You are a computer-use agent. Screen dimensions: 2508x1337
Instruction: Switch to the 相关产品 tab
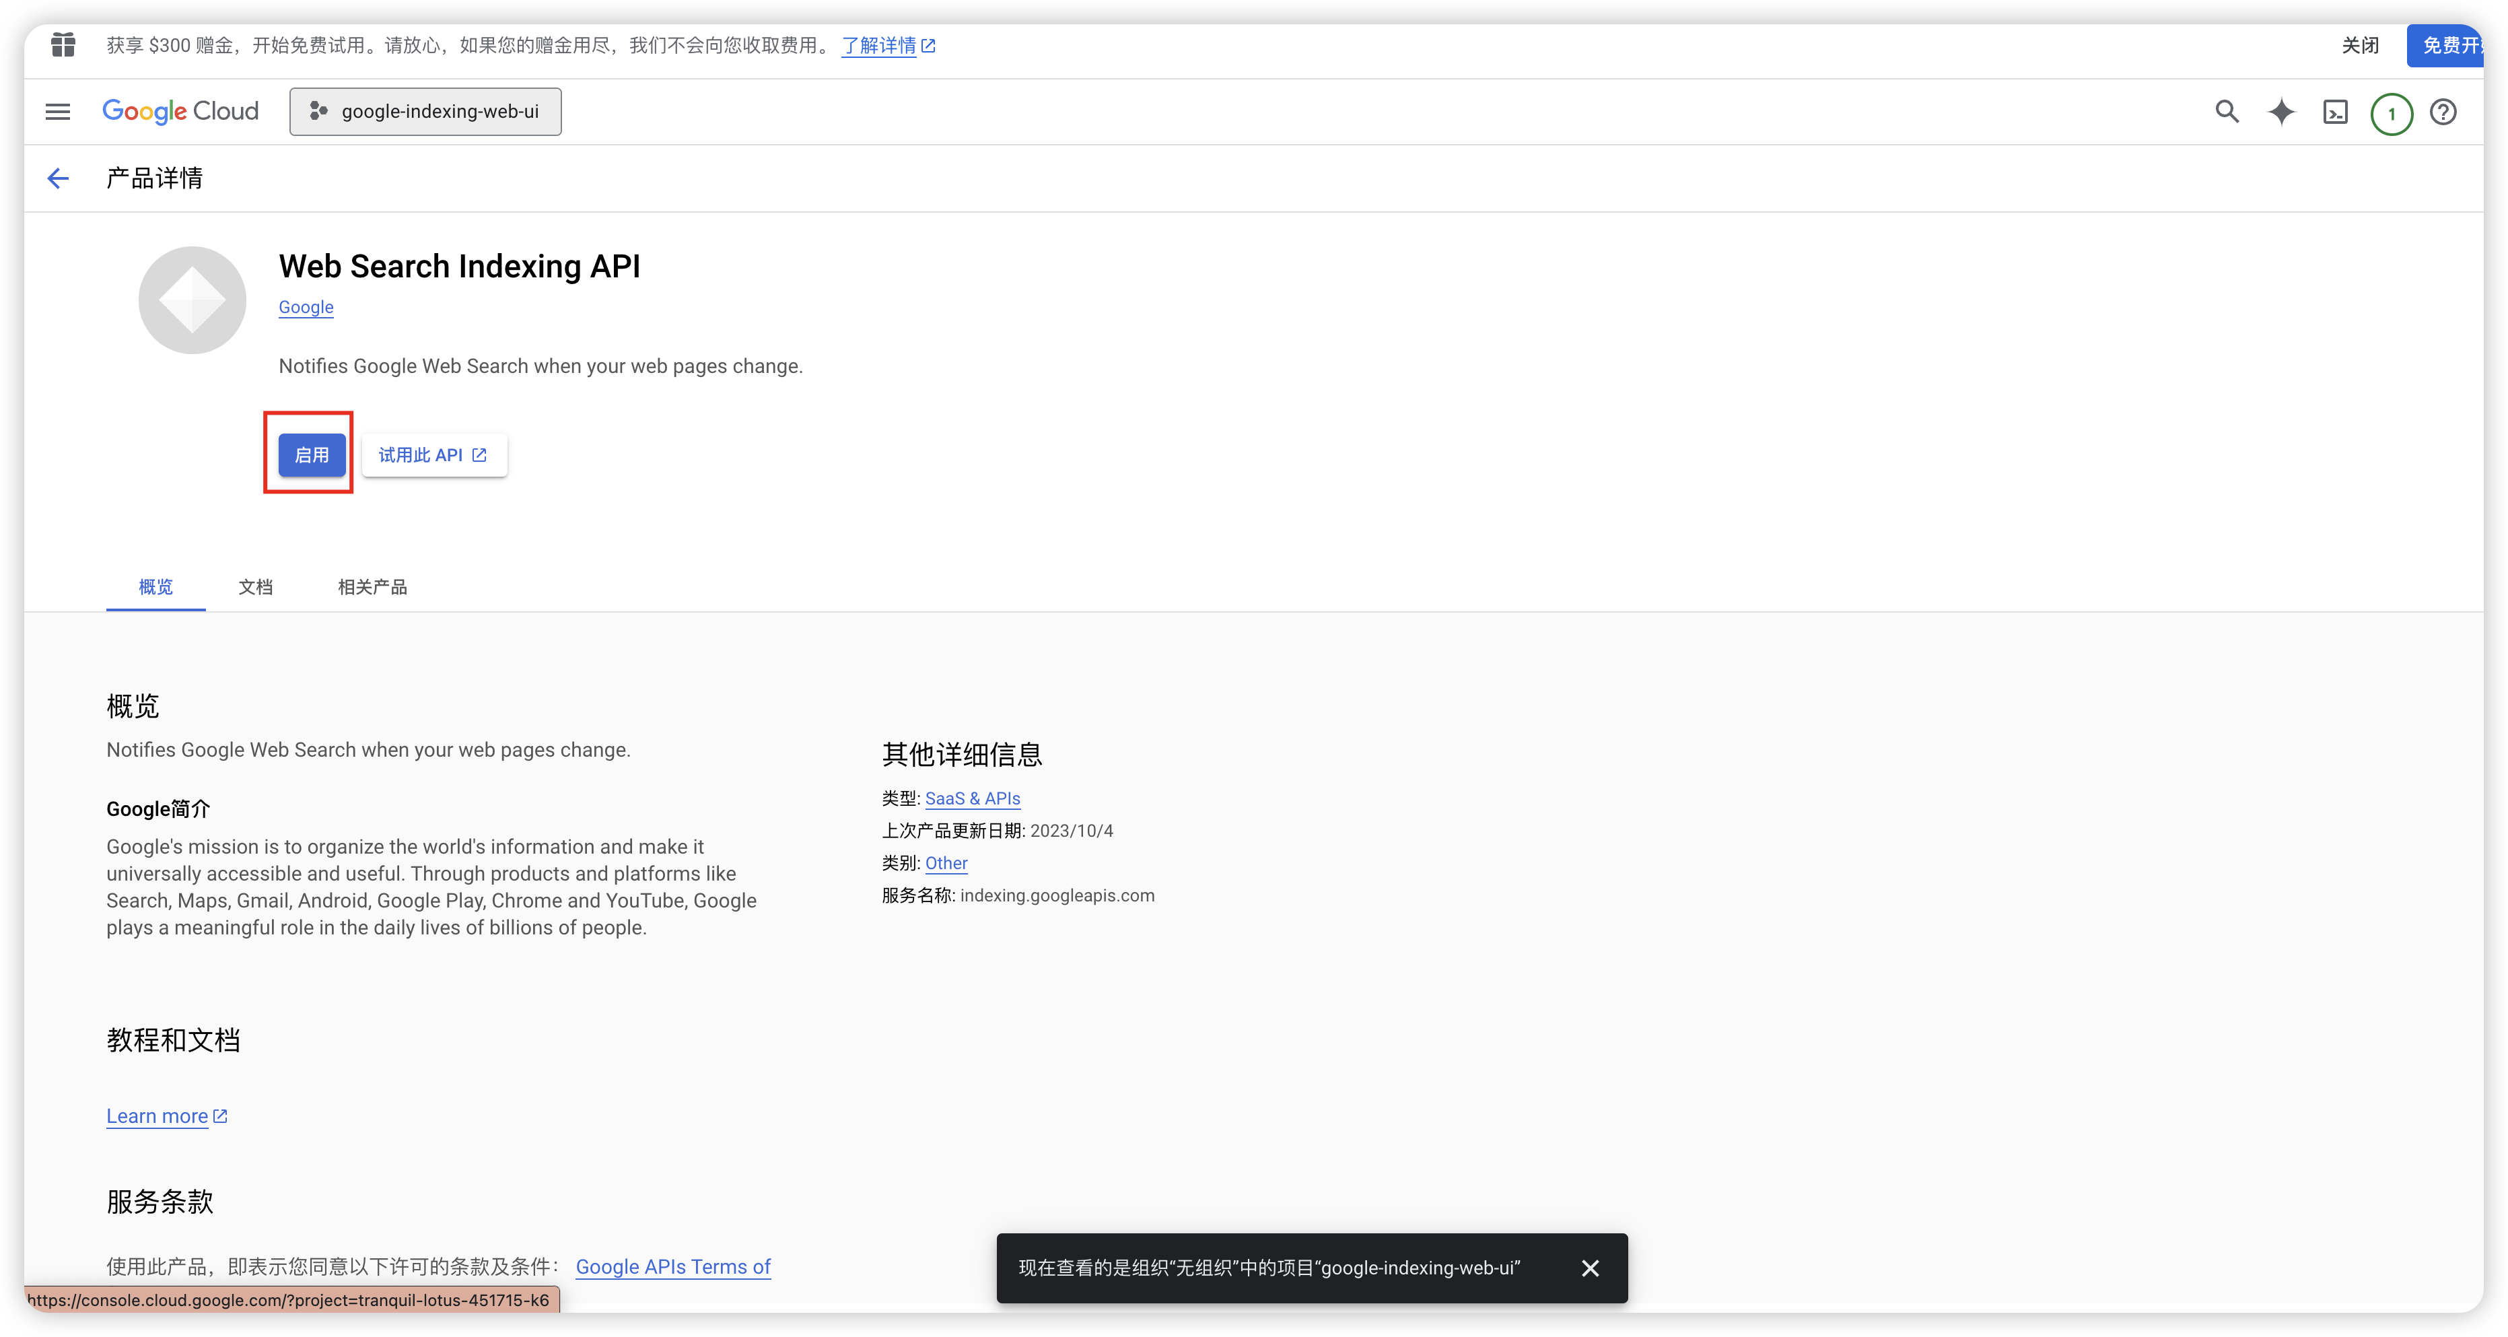[372, 586]
